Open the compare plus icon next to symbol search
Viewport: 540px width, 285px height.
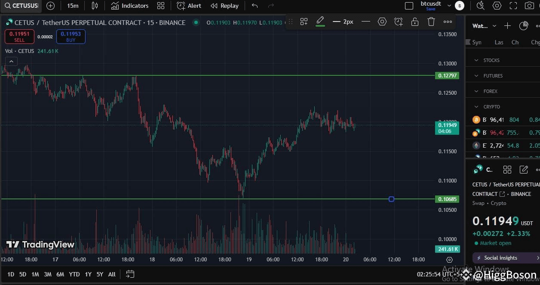pyautogui.click(x=50, y=6)
